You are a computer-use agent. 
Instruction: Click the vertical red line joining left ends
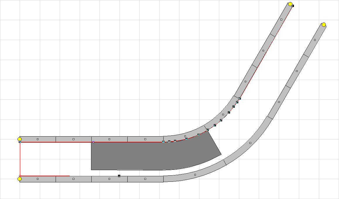click(20, 159)
